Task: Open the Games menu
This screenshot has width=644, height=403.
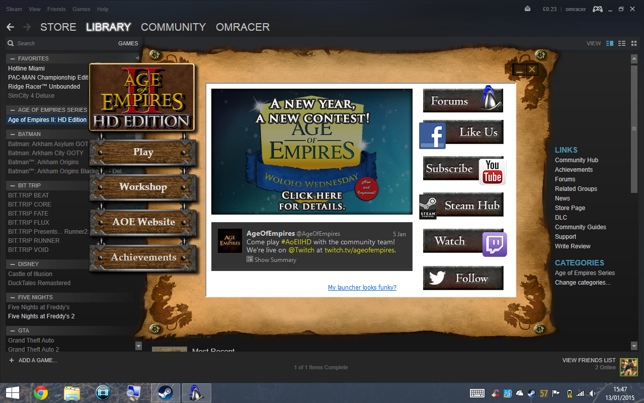Action: pos(82,9)
